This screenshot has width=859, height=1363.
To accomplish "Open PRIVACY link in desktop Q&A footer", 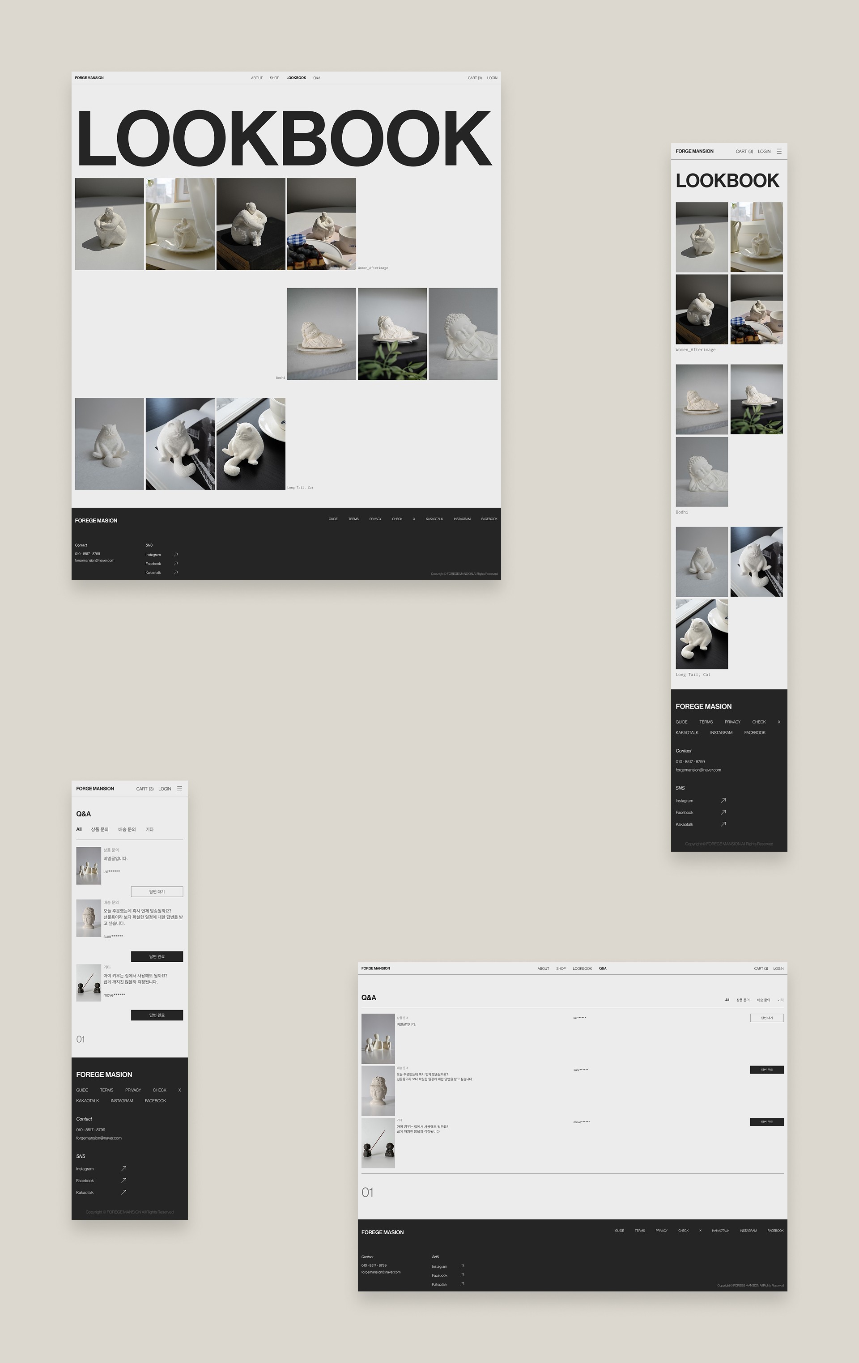I will point(661,1231).
